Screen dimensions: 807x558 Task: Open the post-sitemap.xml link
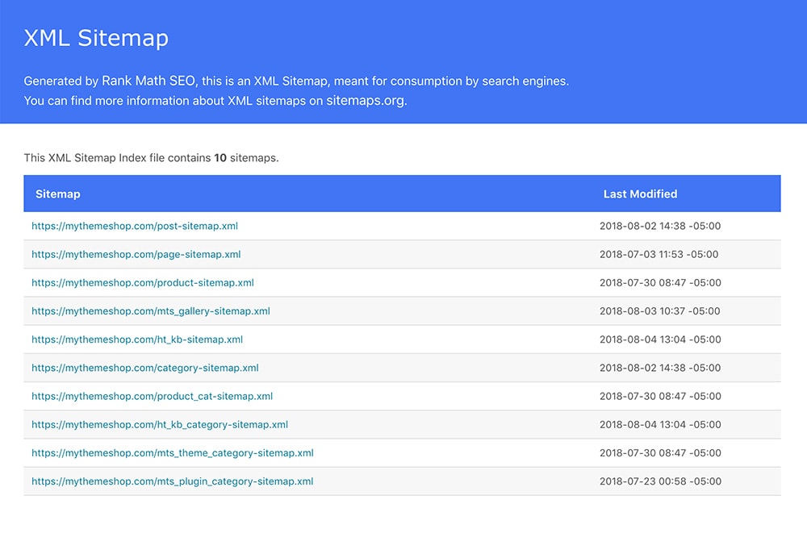[135, 226]
